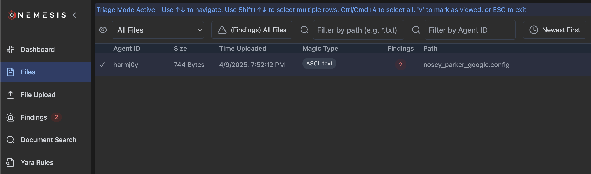The height and width of the screenshot is (174, 591).
Task: Toggle Newest First sort order
Action: point(555,30)
